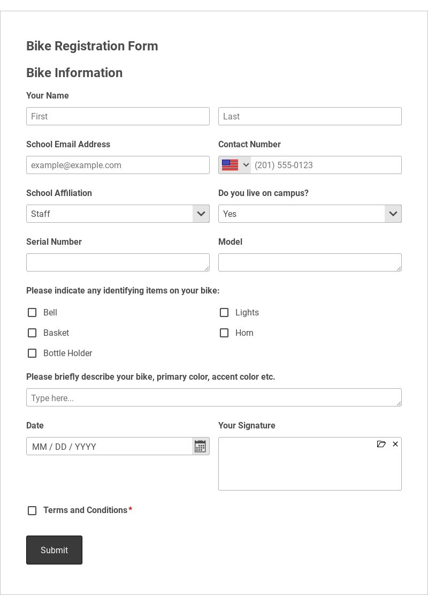428x595 pixels.
Task: Click the Lights label text
Action: pos(247,312)
